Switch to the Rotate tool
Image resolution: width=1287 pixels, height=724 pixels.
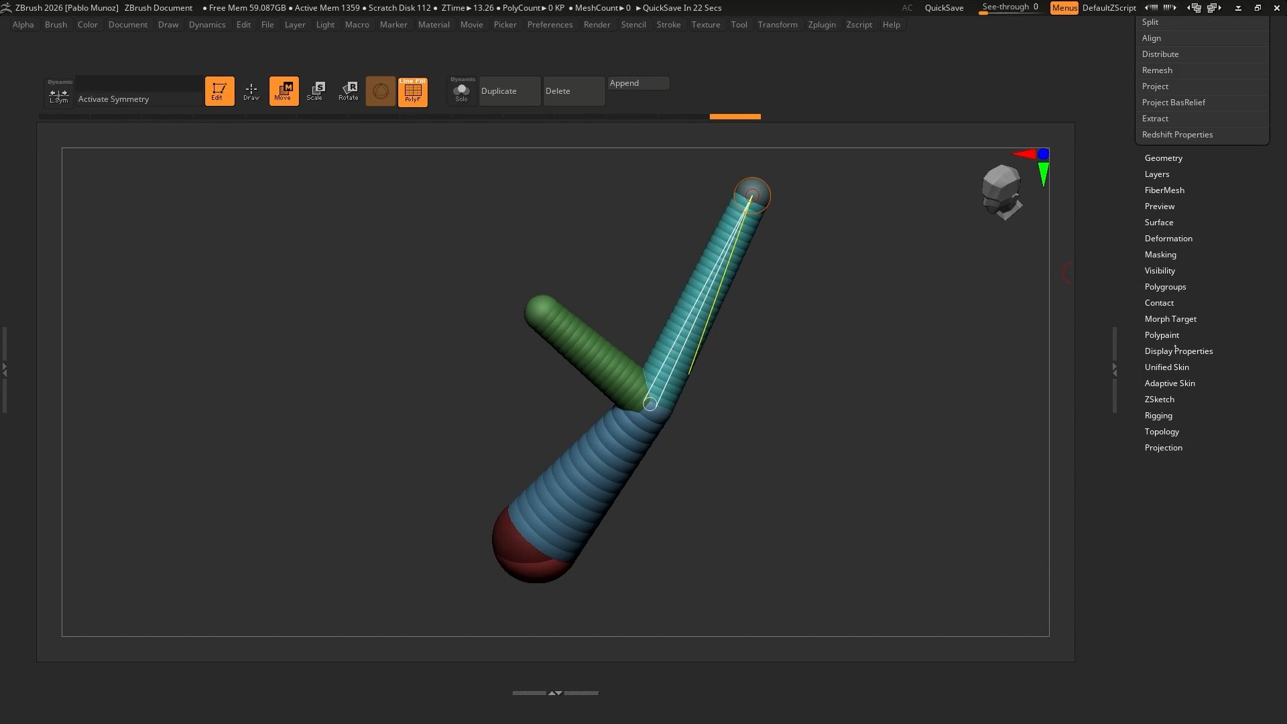pos(349,91)
